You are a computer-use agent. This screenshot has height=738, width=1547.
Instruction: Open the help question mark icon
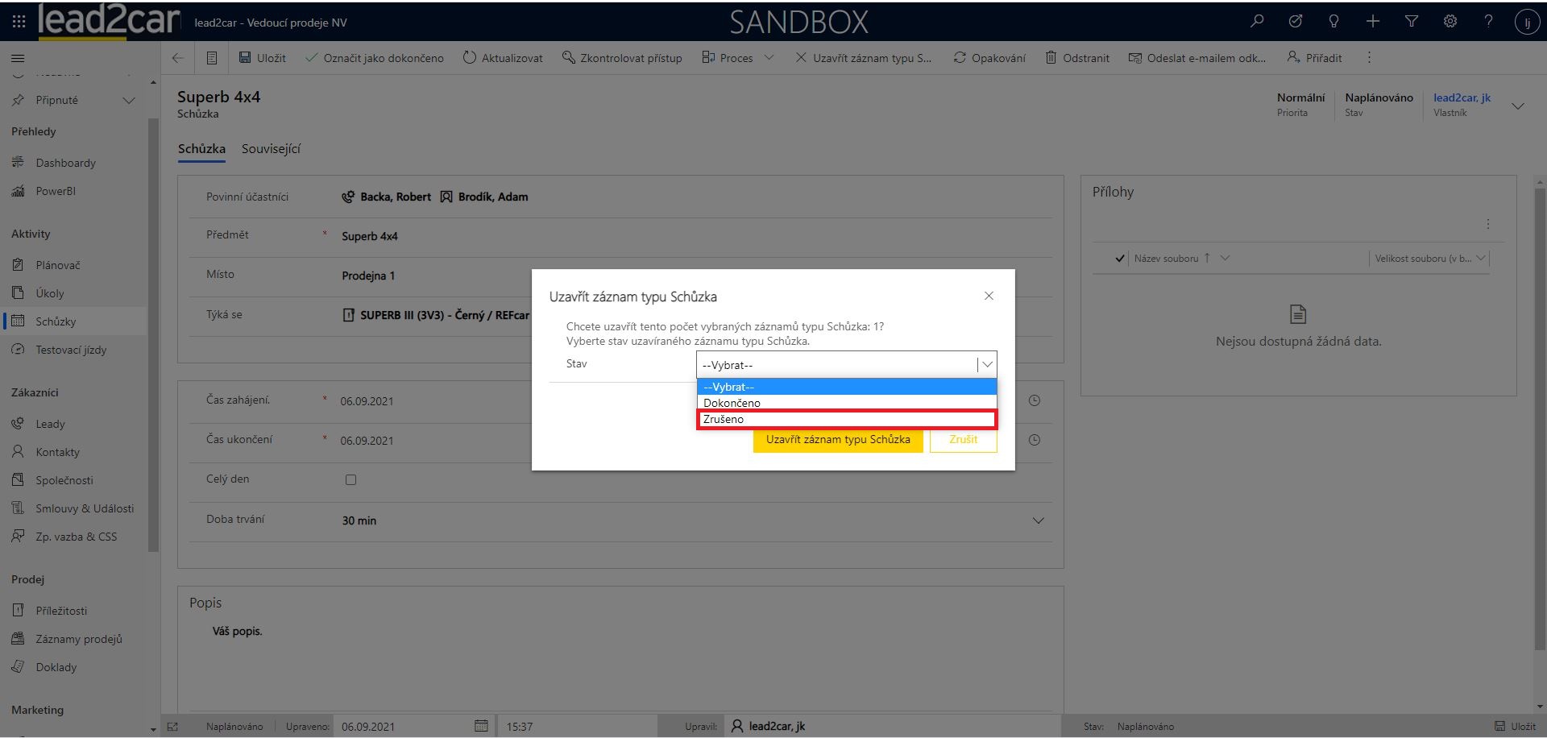[1488, 22]
